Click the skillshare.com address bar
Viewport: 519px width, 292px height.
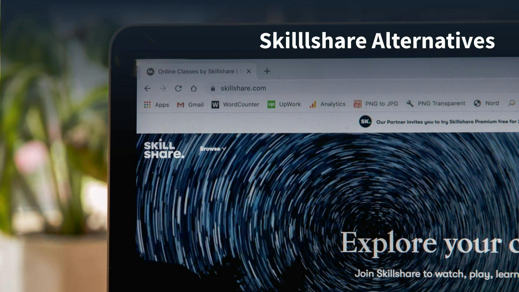[244, 88]
